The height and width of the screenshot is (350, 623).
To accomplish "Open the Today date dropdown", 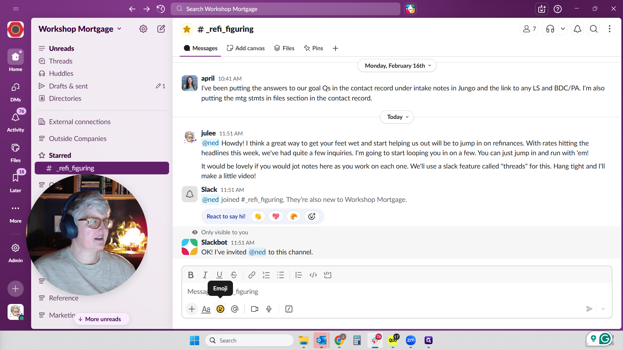I will pyautogui.click(x=397, y=117).
